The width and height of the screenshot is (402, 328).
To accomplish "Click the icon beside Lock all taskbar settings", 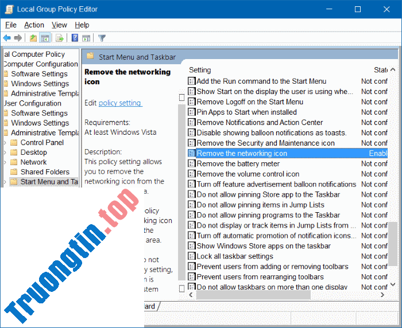I will pyautogui.click(x=191, y=256).
